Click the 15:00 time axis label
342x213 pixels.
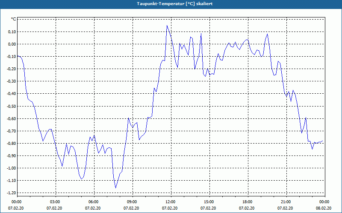pyautogui.click(x=209, y=201)
